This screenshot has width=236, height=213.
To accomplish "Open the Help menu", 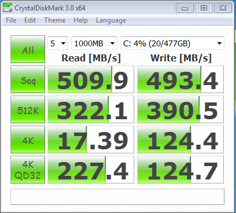I will point(80,20).
